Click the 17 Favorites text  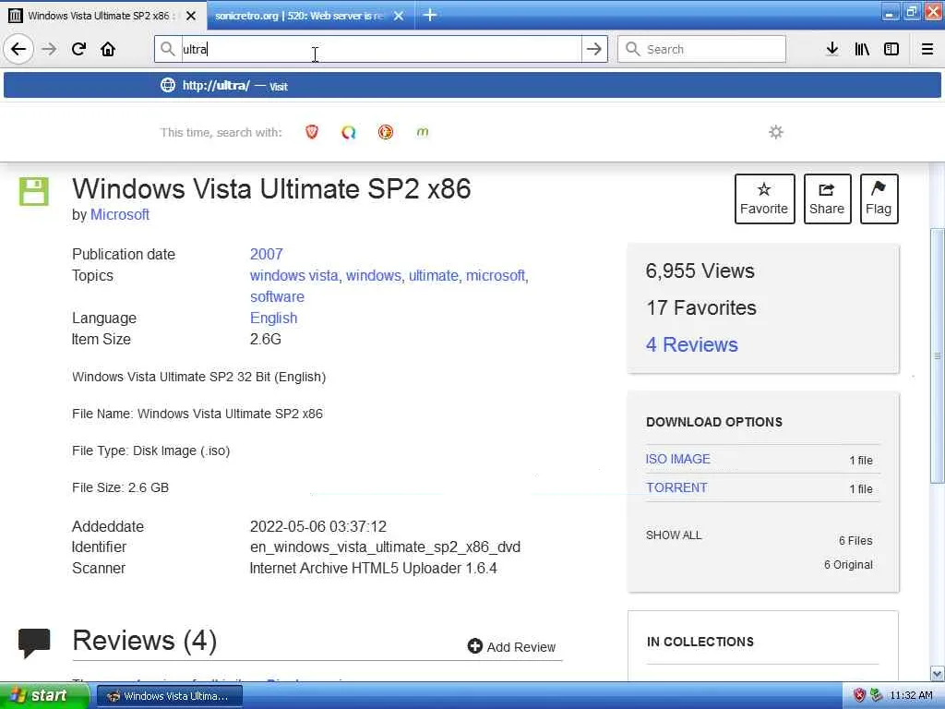(701, 308)
